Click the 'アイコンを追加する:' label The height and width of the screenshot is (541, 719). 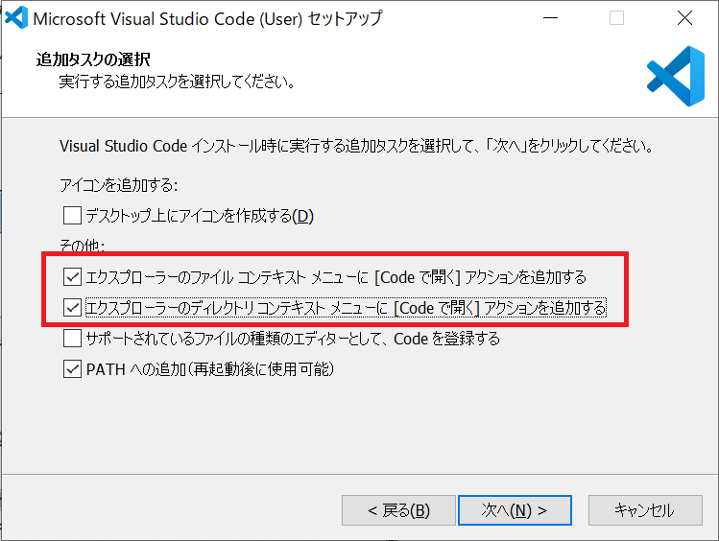tap(119, 185)
